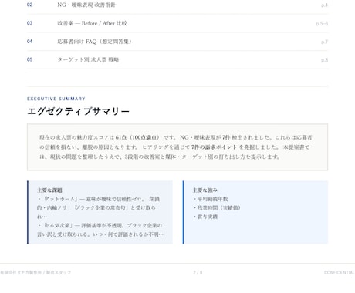
Task: Click the section number '05'
Action: pyautogui.click(x=30, y=59)
